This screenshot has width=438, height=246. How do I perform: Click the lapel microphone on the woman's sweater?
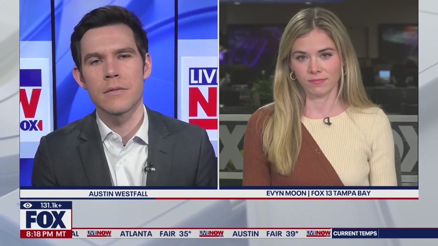pyautogui.click(x=327, y=121)
